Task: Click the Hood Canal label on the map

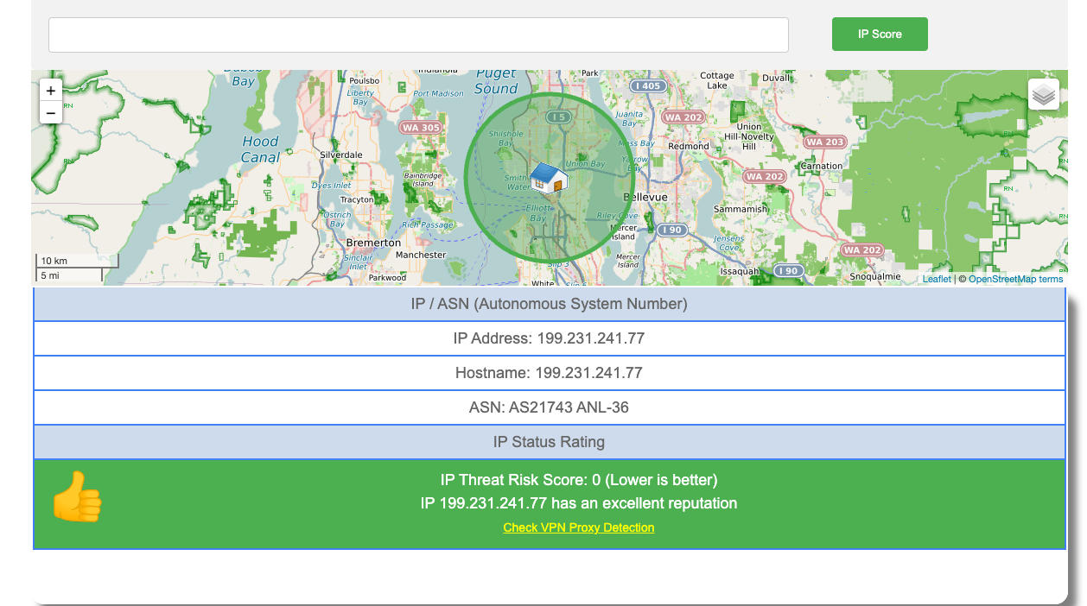Action: 260,149
